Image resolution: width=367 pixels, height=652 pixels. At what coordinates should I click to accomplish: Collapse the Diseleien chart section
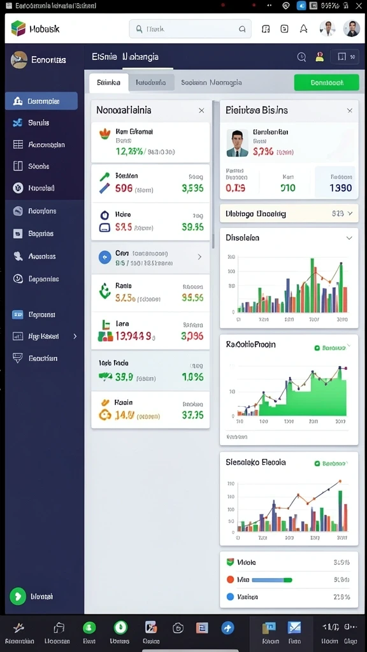(349, 238)
